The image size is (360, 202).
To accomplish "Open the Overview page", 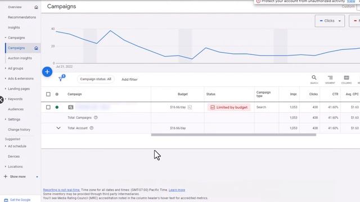I will (15, 7).
